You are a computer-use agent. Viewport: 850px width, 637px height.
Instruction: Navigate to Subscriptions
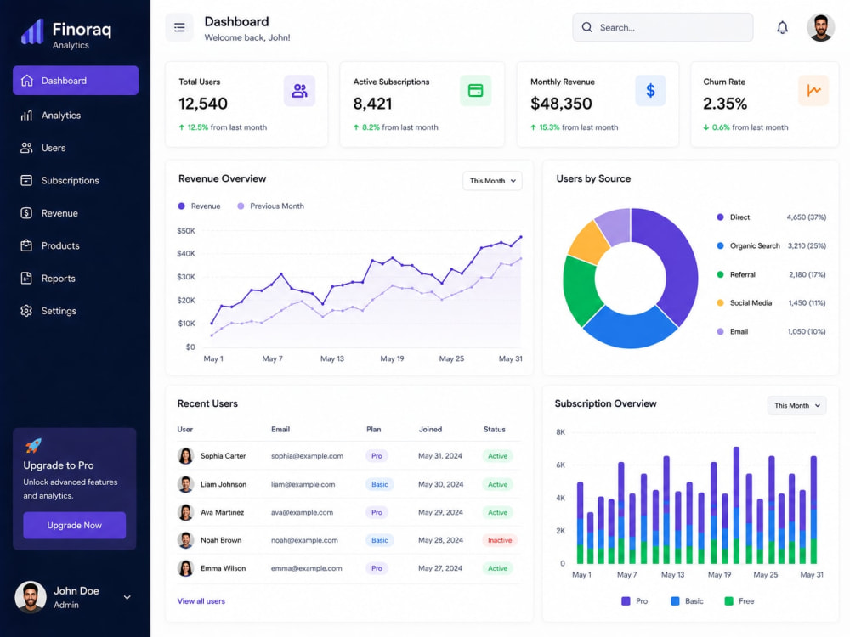tap(76, 180)
